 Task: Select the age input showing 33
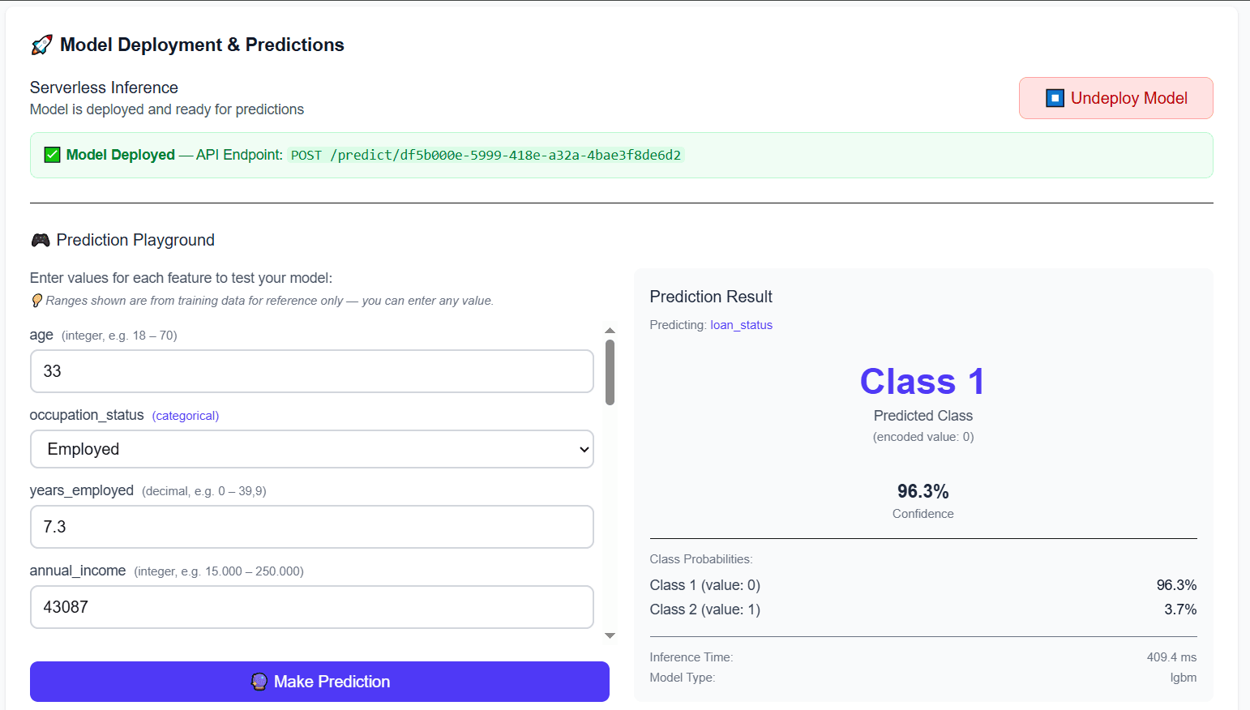tap(311, 371)
